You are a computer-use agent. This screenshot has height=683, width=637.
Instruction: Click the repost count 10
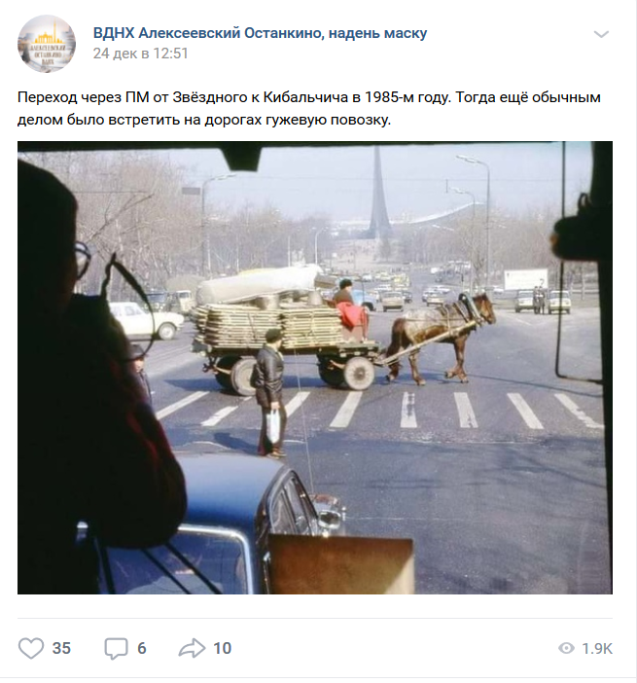point(222,649)
